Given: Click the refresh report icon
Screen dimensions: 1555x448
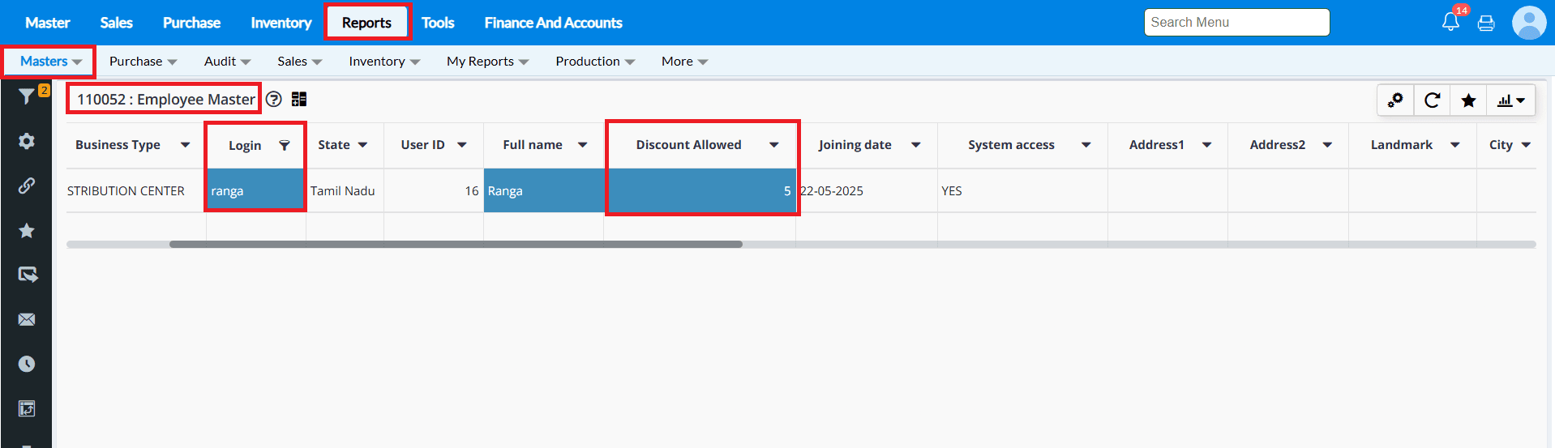Looking at the screenshot, I should coord(1432,100).
